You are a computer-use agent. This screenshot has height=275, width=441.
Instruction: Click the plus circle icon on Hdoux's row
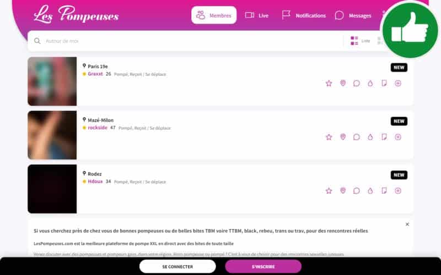coord(398,191)
